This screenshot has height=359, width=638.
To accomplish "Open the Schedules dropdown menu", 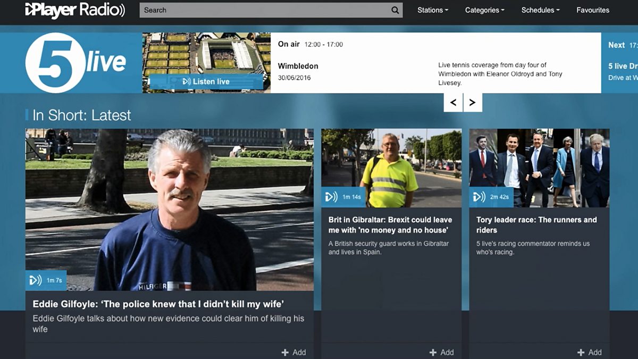I will point(540,10).
